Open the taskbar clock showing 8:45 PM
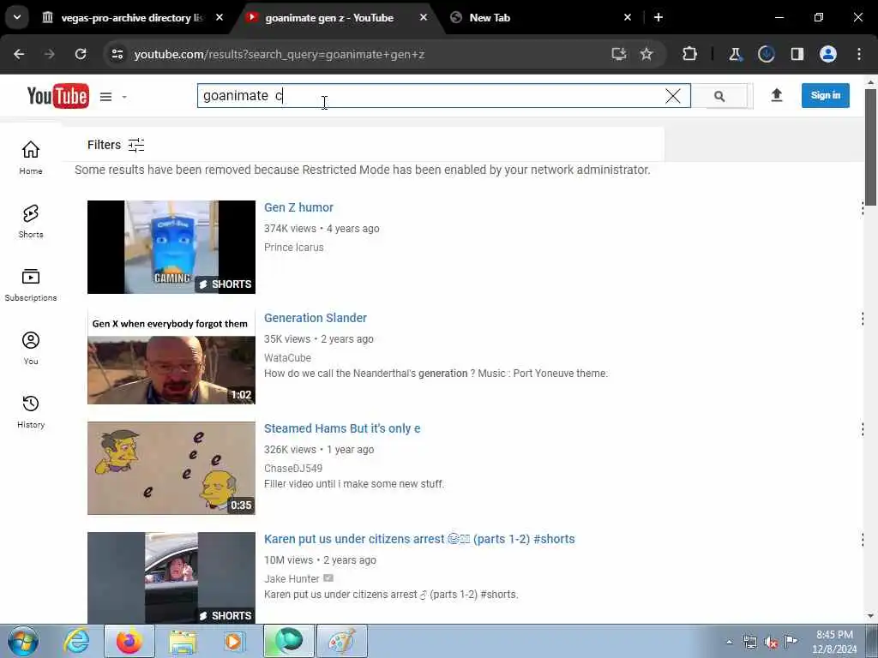This screenshot has width=878, height=658. (834, 642)
